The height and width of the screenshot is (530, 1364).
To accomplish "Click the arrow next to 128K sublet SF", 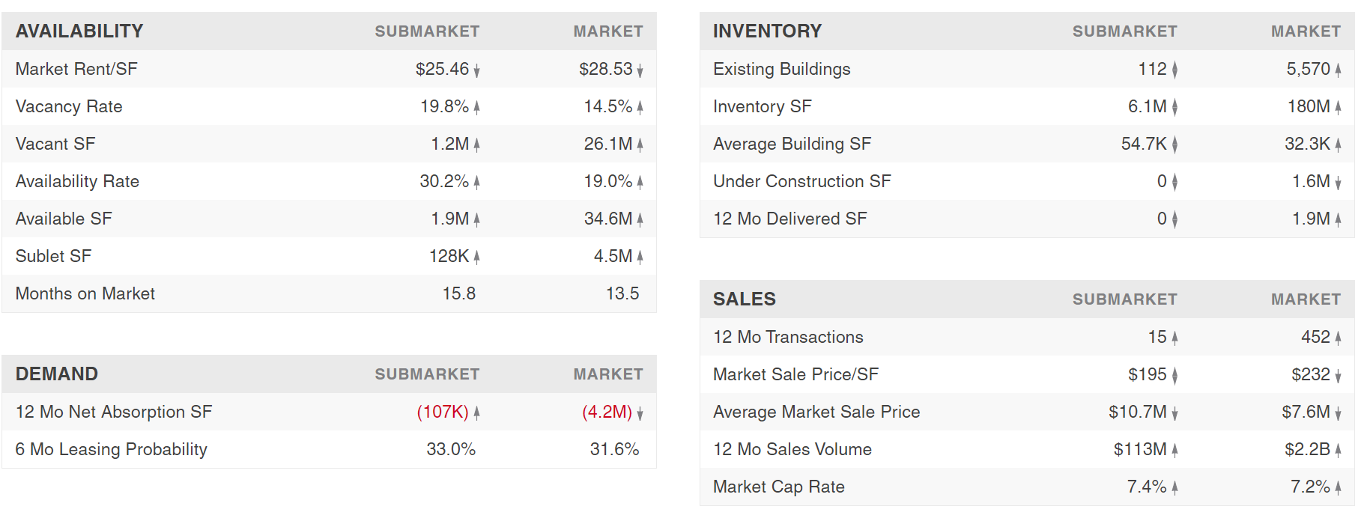I will tap(476, 258).
